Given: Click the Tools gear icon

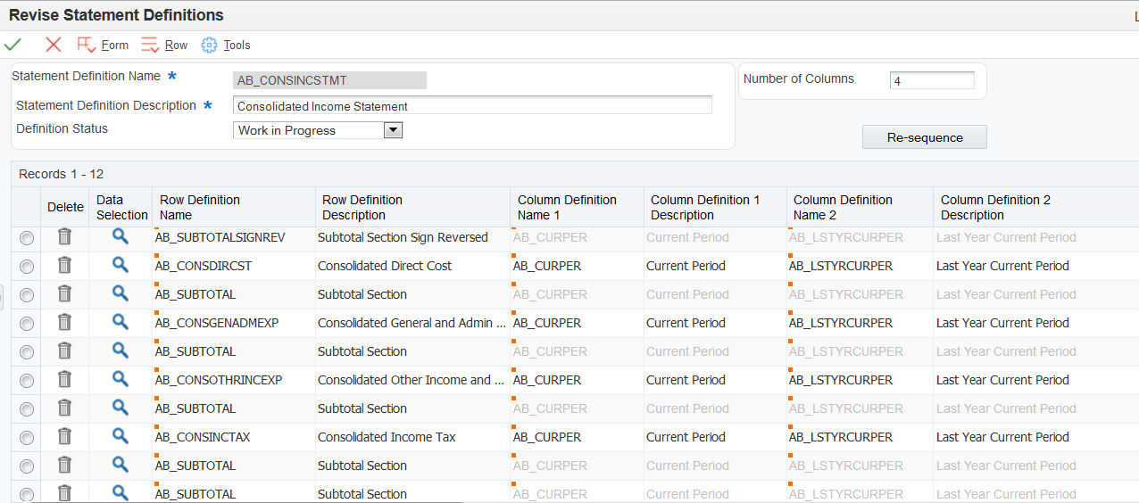Looking at the screenshot, I should (209, 45).
